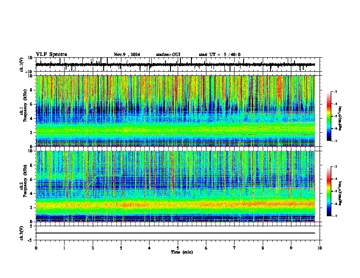Click the "-5" tick on ch.3(V) axis
The height and width of the screenshot is (278, 360).
[x=30, y=240]
